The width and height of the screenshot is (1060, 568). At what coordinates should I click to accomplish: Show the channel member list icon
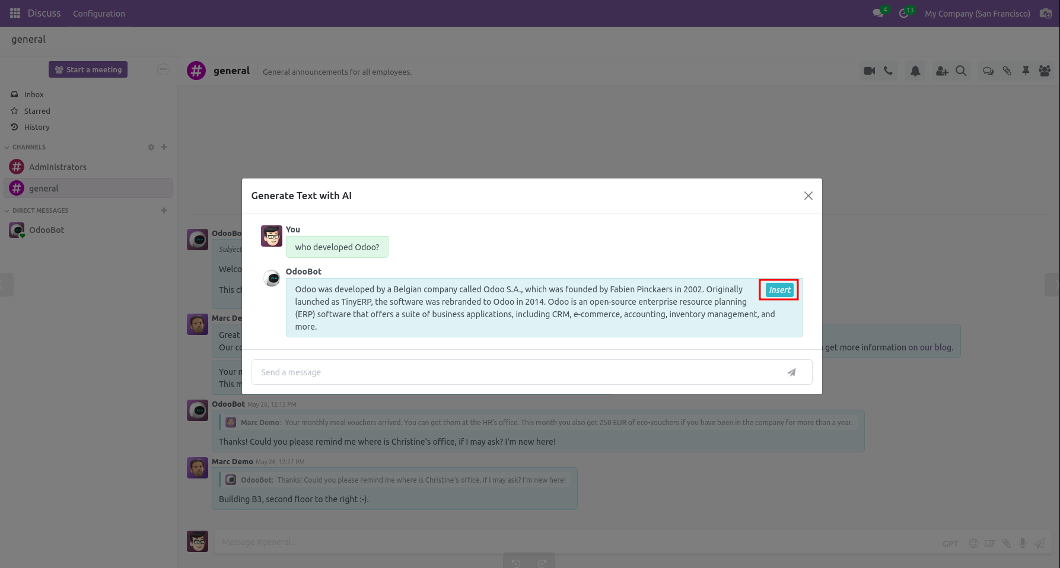tap(1045, 71)
